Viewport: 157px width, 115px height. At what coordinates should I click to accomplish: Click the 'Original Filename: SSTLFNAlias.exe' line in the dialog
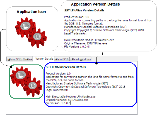67,100
